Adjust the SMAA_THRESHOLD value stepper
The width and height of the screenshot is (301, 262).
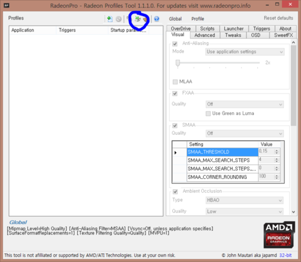[x=276, y=152]
